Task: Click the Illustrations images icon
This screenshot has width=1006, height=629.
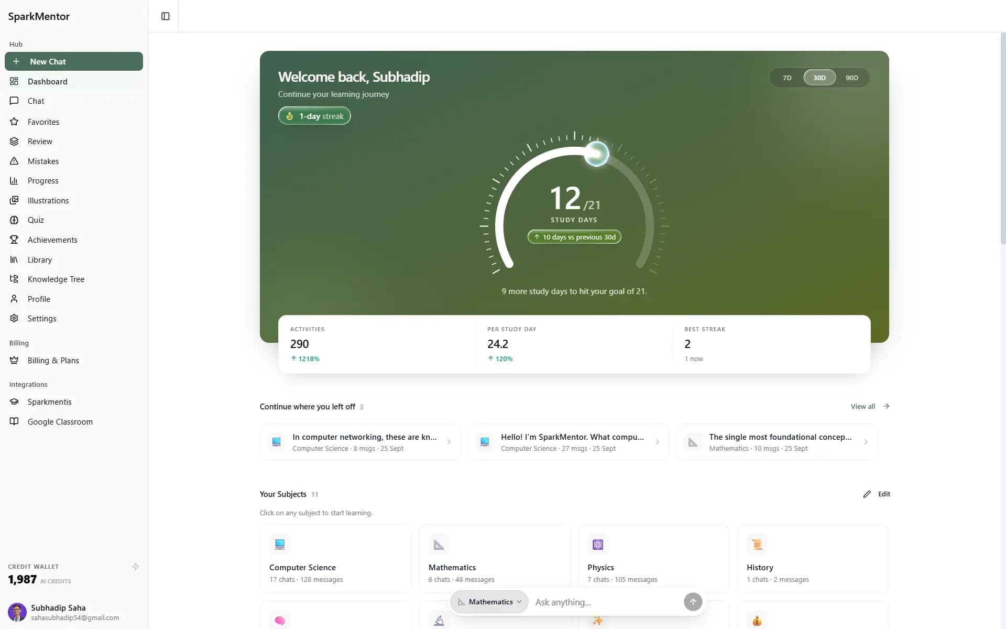Action: coord(14,200)
